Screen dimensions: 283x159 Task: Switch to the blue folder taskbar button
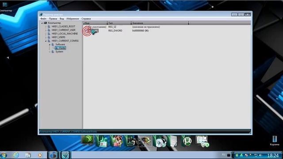53,155
